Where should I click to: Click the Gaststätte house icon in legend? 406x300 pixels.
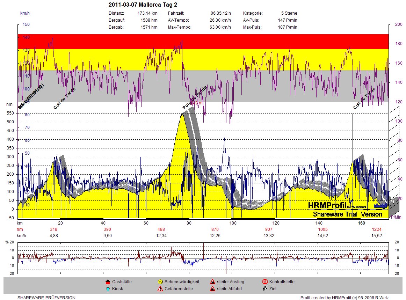click(108, 282)
